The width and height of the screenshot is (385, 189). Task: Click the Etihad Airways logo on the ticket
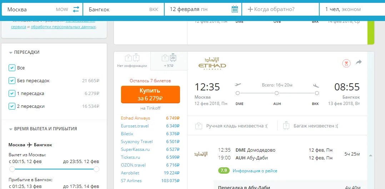pos(212,64)
